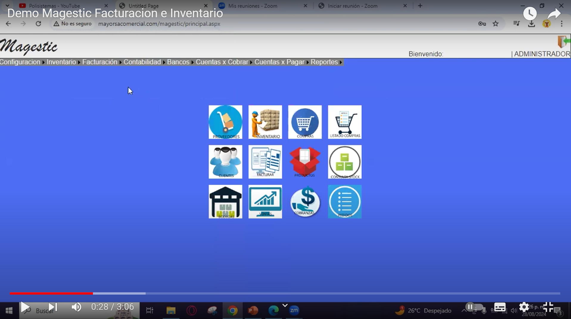Open Zoom from the taskbar
The height and width of the screenshot is (319, 571).
(x=294, y=310)
